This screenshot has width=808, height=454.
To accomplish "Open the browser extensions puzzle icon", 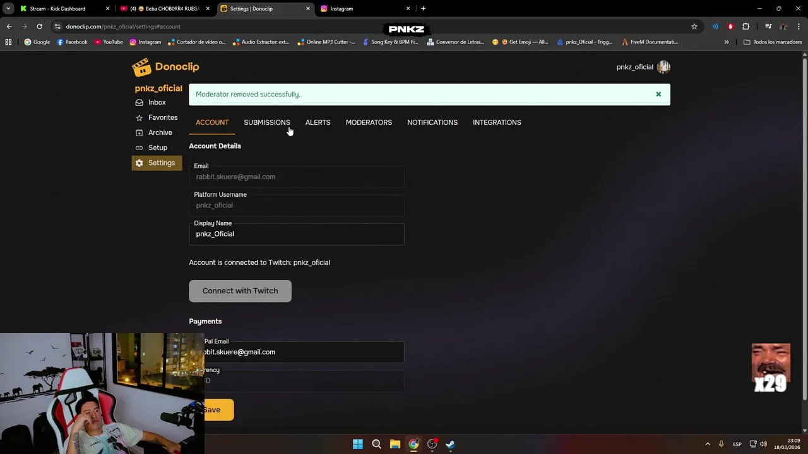I will coord(746,26).
